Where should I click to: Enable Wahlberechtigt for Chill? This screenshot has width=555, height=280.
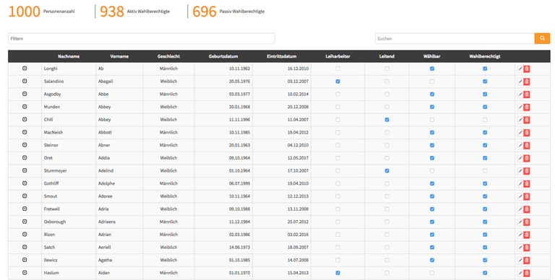coord(485,120)
